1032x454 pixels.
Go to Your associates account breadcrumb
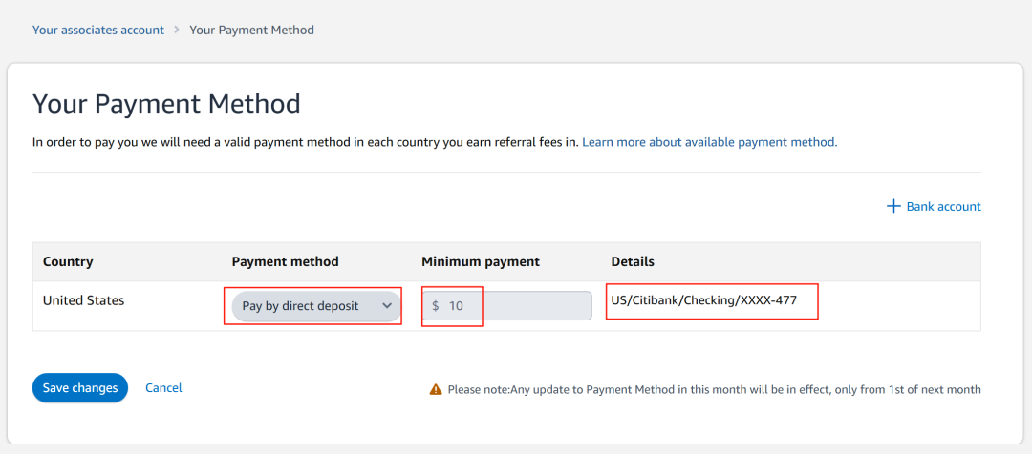pos(98,30)
